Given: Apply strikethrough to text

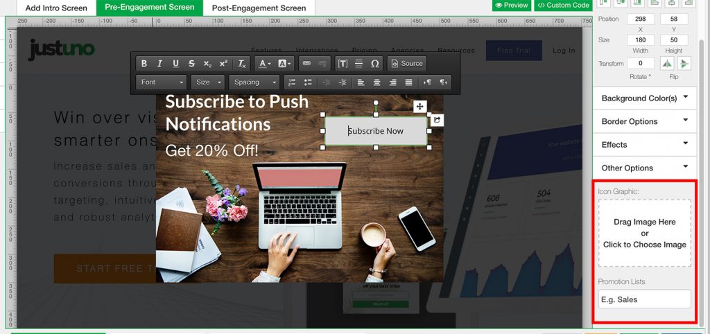Looking at the screenshot, I should pyautogui.click(x=191, y=64).
